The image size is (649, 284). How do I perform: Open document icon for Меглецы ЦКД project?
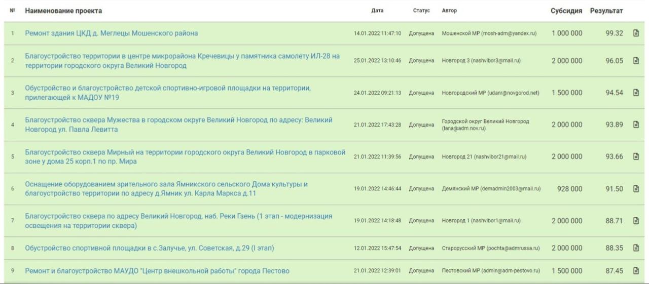click(636, 33)
